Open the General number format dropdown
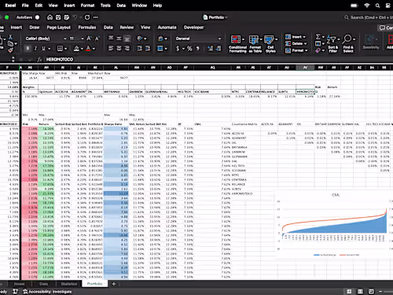This screenshot has height=295, width=393. pyautogui.click(x=219, y=39)
